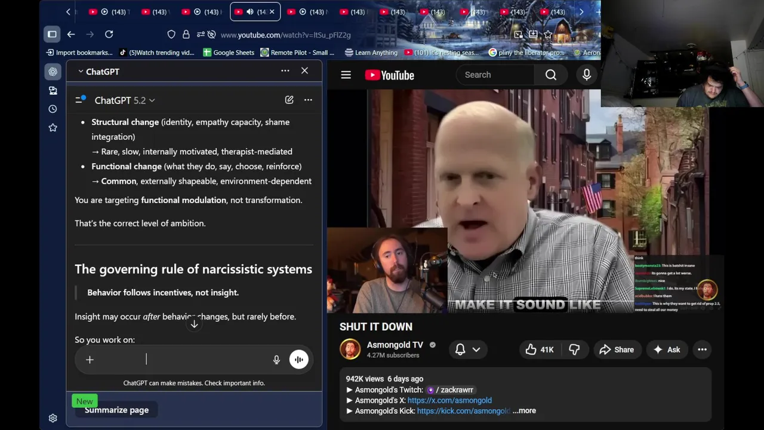Open sidebar settings gear at bottom left

(x=53, y=418)
